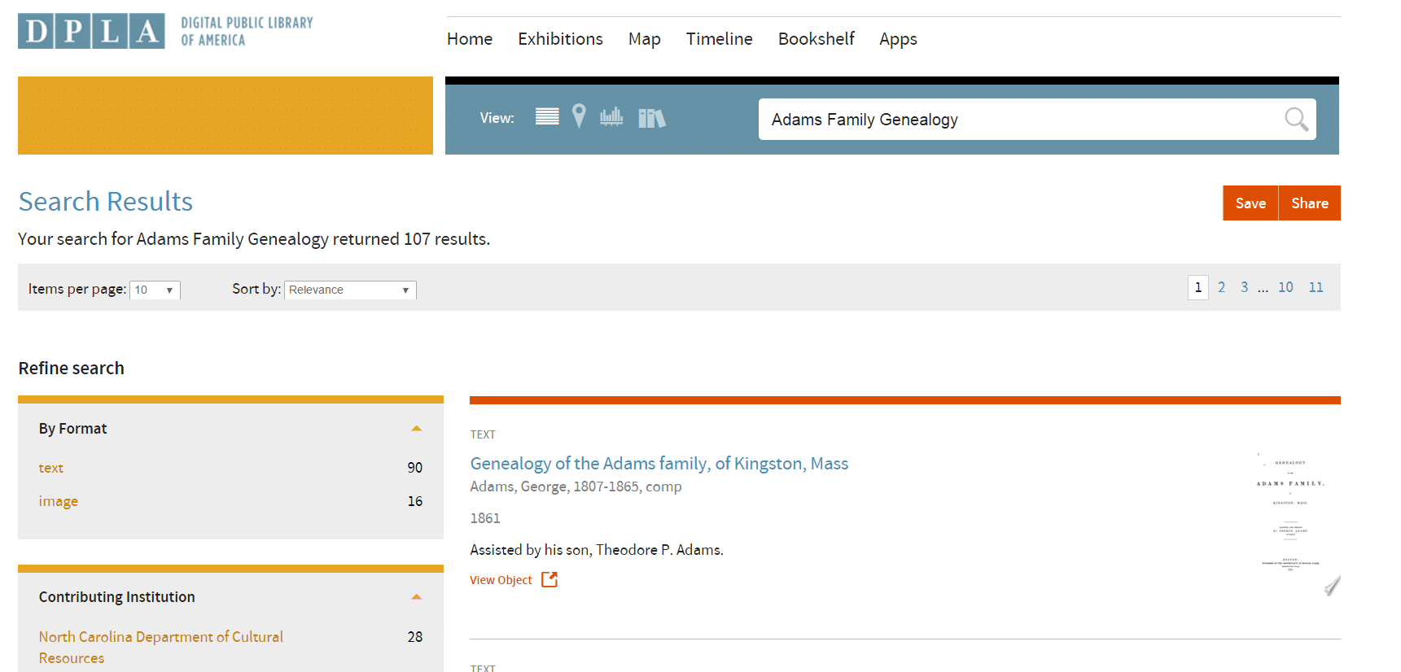1401x672 pixels.
Task: Switch to list view icon
Action: [x=547, y=117]
